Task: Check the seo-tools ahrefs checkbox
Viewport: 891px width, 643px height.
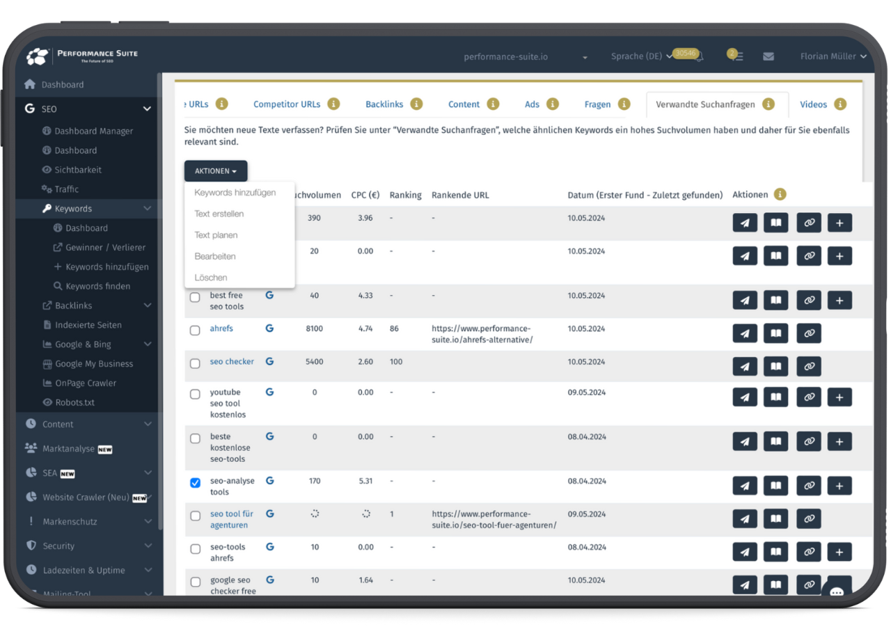Action: coord(195,549)
